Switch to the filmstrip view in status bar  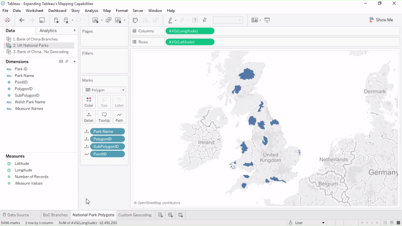coord(392,223)
